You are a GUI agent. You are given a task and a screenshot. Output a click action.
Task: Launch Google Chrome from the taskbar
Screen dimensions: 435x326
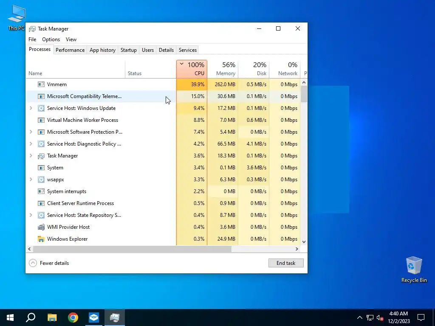tap(73, 318)
